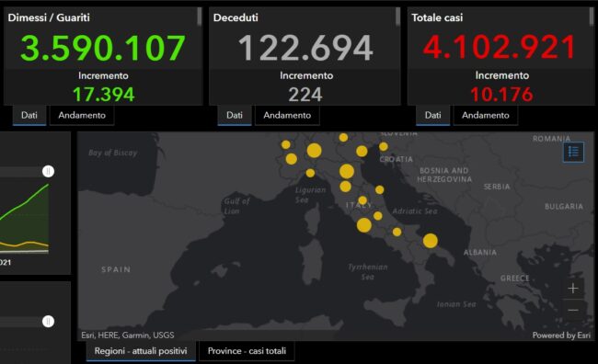Click the large yellow bubble over Puglia
This screenshot has width=598, height=364.
431,241
